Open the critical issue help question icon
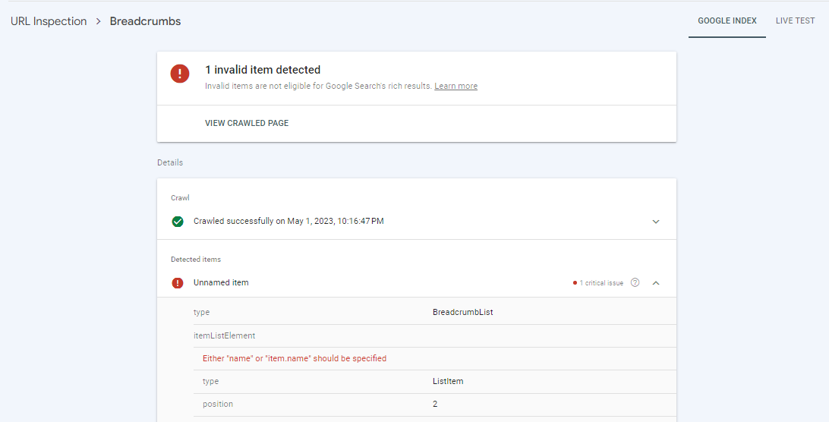Image resolution: width=829 pixels, height=422 pixels. [x=635, y=283]
